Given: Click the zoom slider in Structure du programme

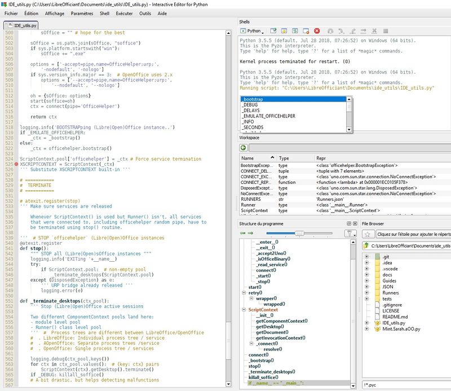Looking at the screenshot, I should click(x=299, y=233).
